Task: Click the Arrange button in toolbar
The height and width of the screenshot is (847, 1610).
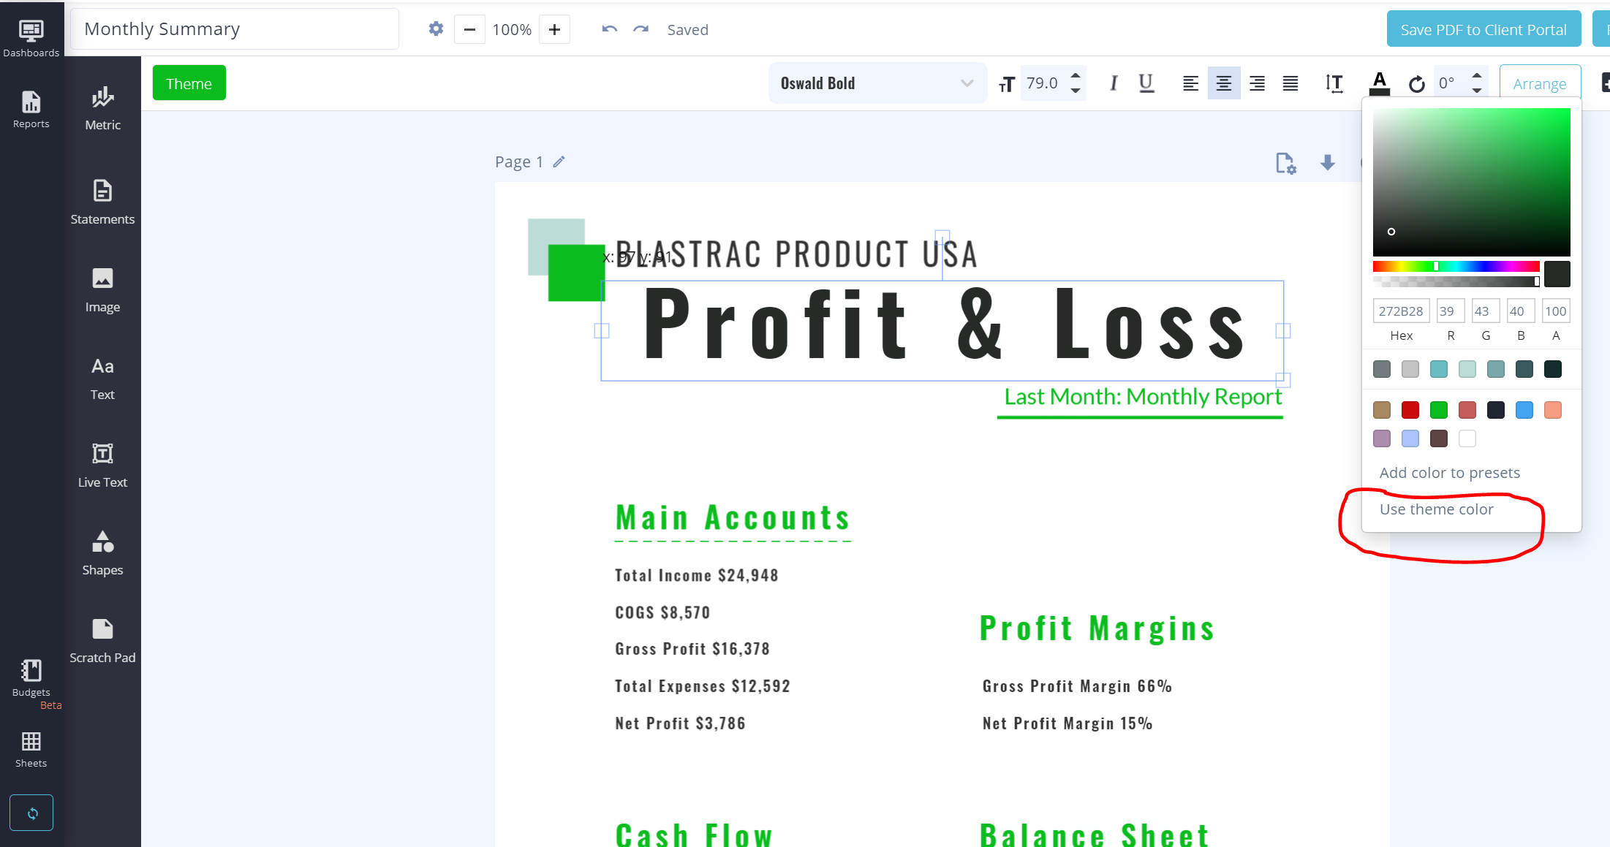Action: pos(1541,83)
